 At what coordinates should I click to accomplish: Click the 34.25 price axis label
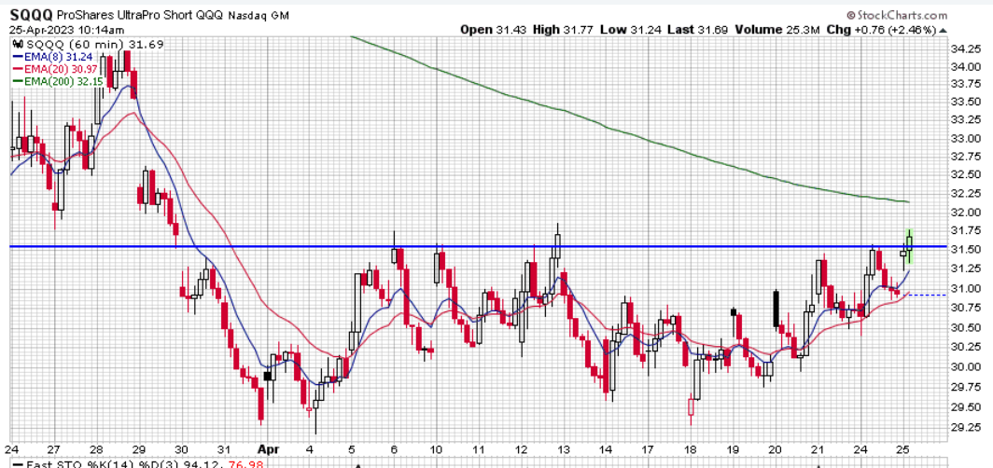[964, 49]
